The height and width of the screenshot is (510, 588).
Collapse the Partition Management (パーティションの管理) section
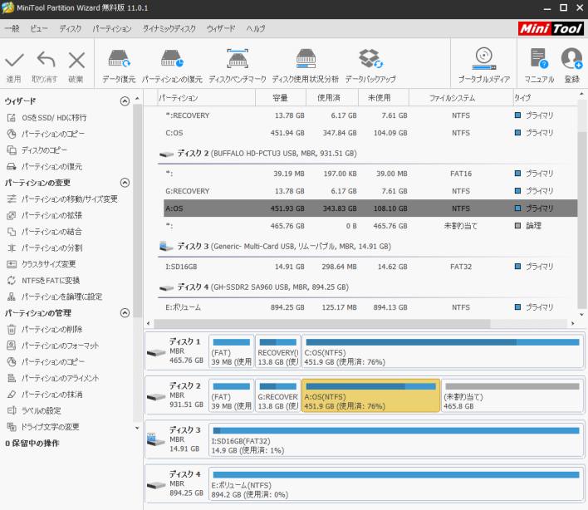(125, 313)
